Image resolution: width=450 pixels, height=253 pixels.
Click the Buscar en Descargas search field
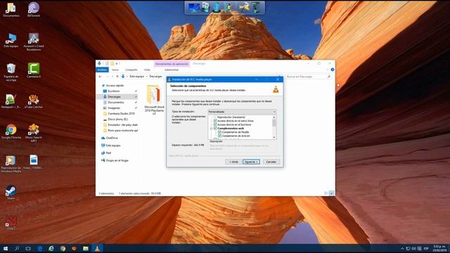308,77
